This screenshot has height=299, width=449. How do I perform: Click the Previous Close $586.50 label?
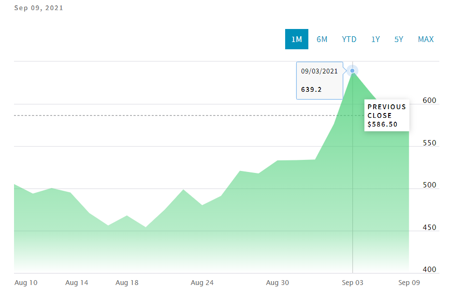387,115
